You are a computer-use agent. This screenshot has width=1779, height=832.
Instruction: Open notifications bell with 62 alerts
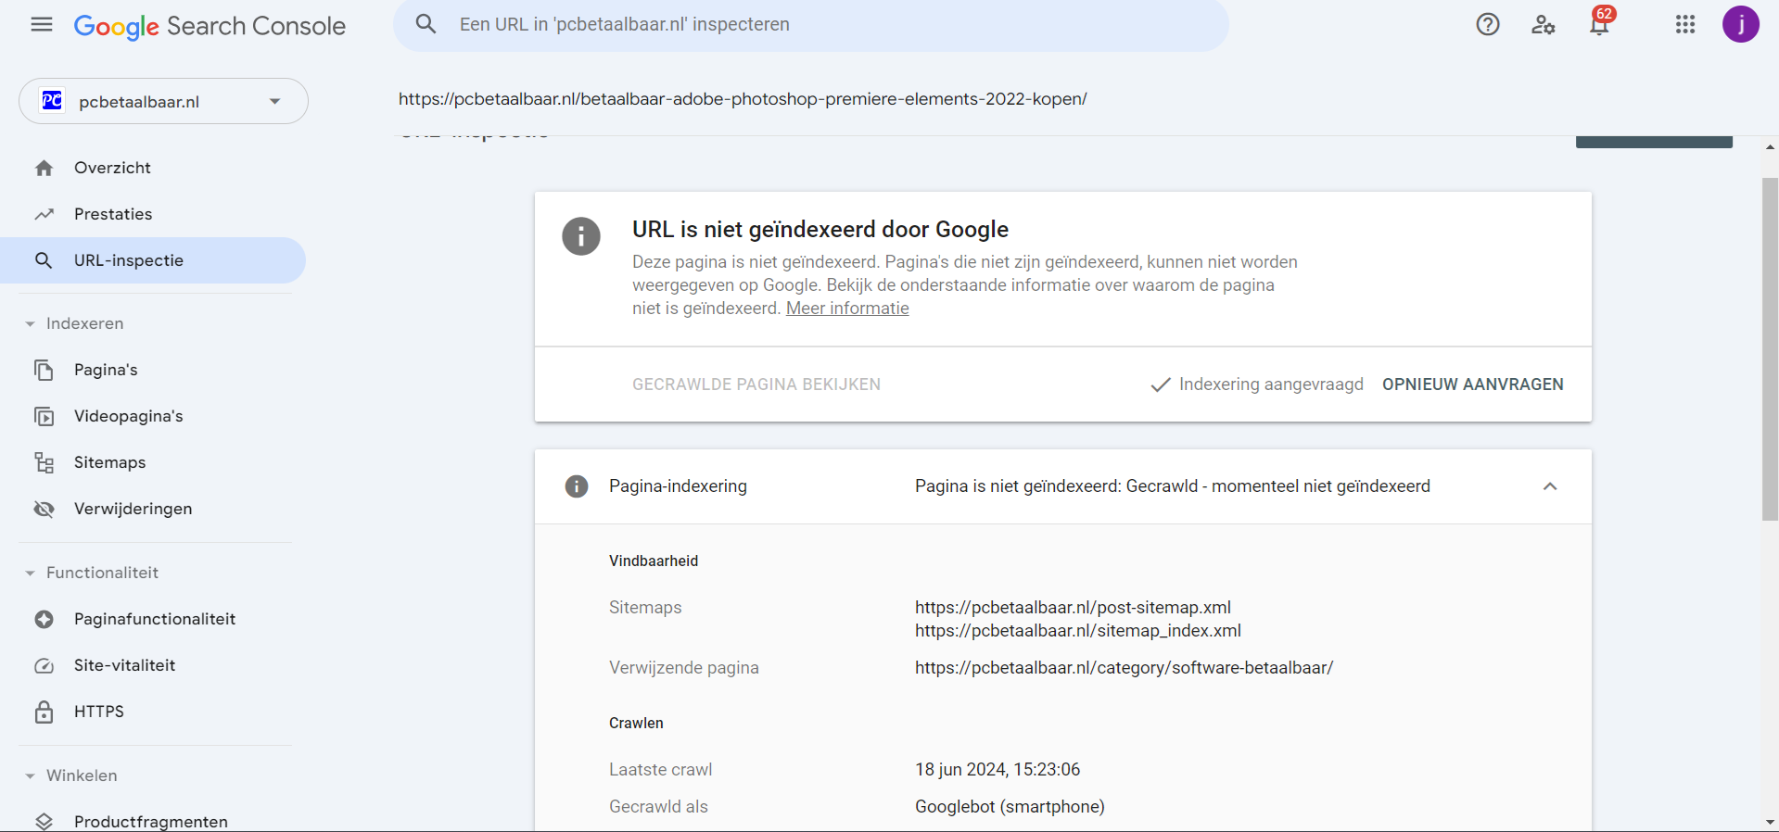point(1600,22)
